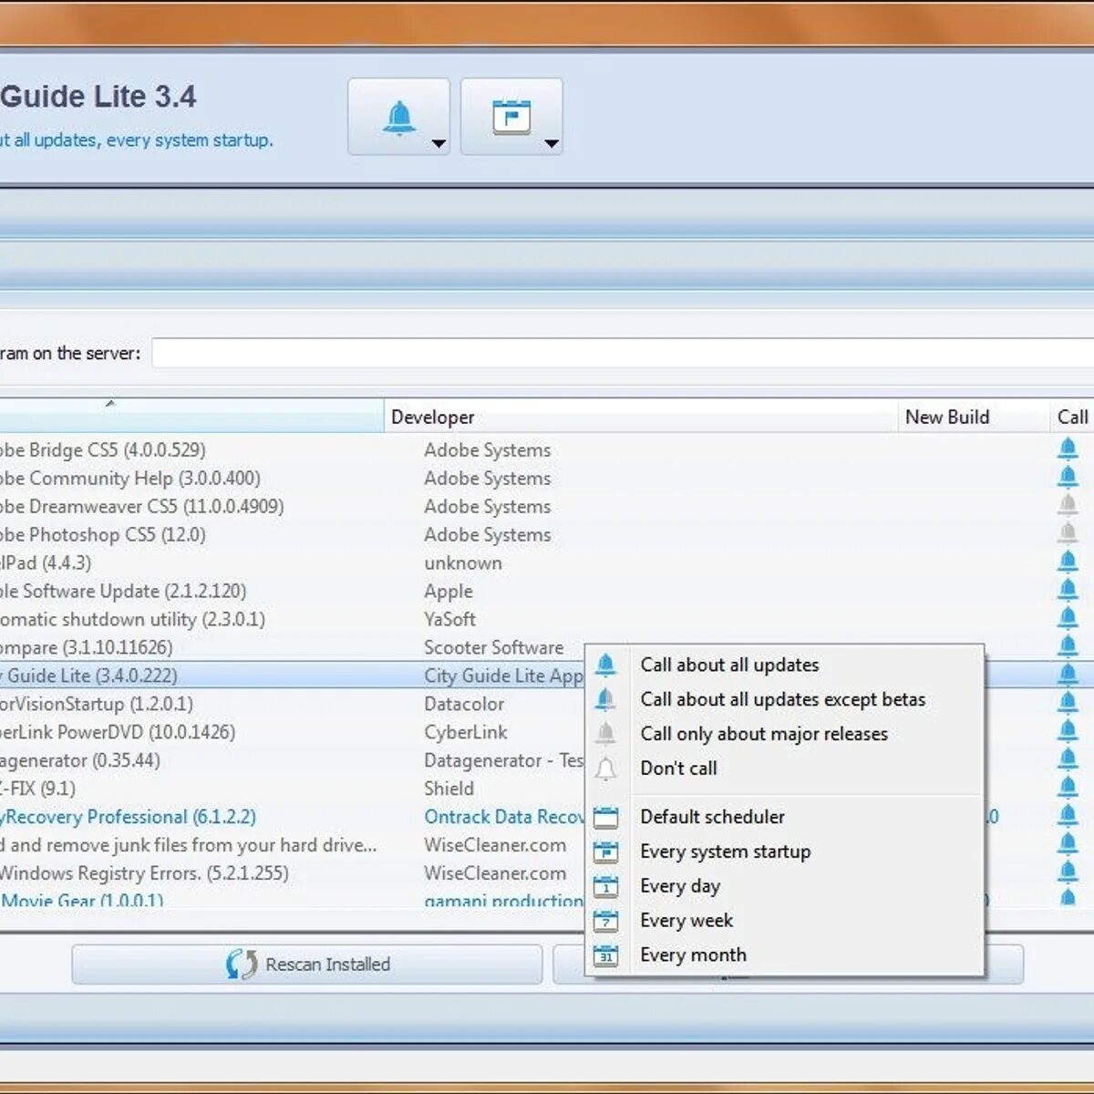Toggle grey bell for Dreamweaver CS5 row
This screenshot has width=1094, height=1094.
[1068, 505]
